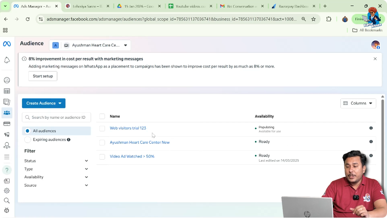Bookmark this page with star icon

313,19
